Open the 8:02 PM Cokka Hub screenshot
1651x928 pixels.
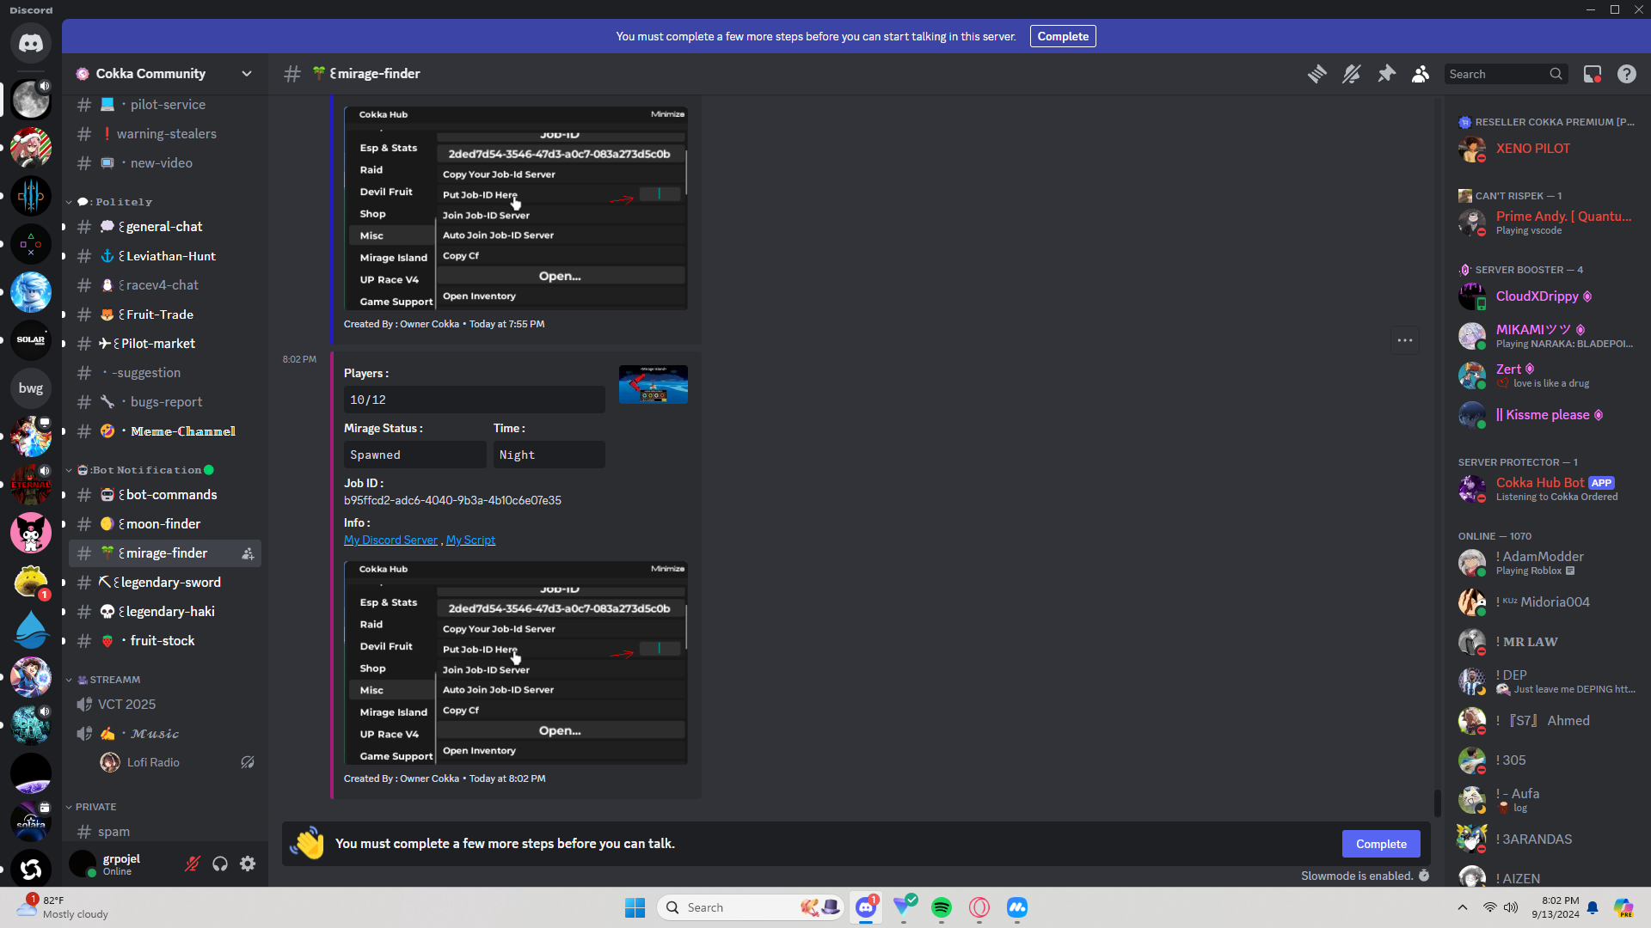(516, 662)
